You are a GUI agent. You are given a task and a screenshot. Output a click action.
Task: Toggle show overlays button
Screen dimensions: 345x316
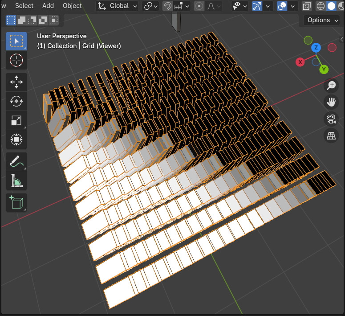pos(282,6)
